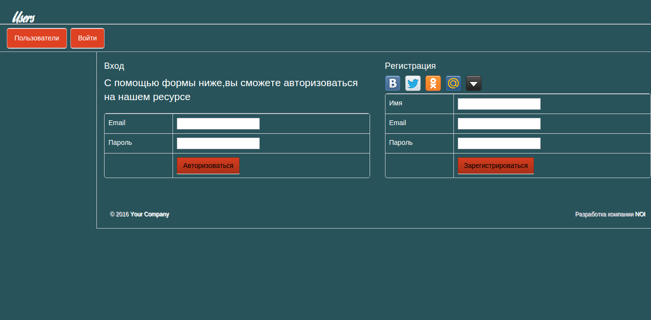Focus the login Email input field
Viewport: 651px width, 320px height.
coord(218,124)
